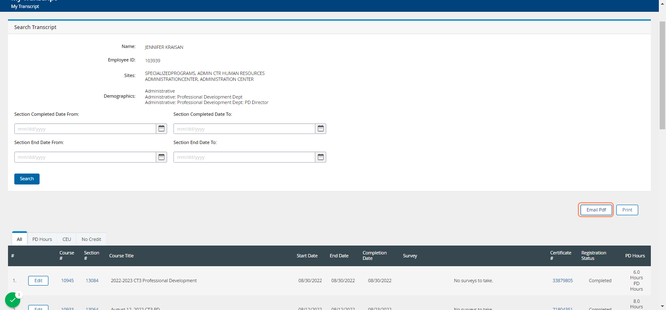
Task: Switch to the PD Hours tab
Action: [x=42, y=239]
